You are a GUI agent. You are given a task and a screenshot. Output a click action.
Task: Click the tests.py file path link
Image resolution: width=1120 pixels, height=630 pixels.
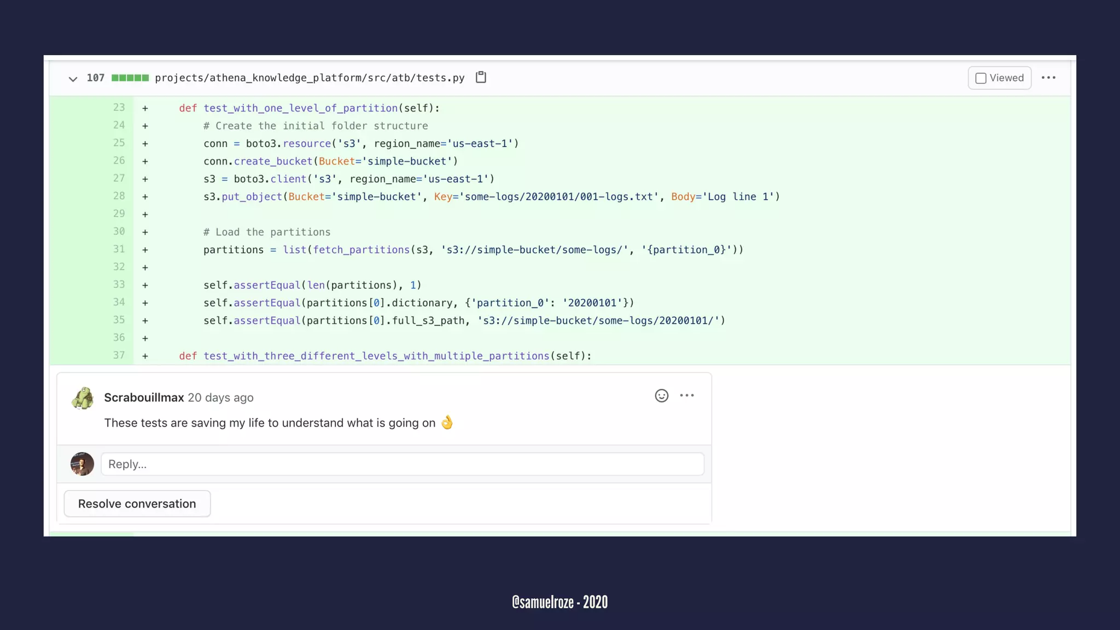coord(310,78)
